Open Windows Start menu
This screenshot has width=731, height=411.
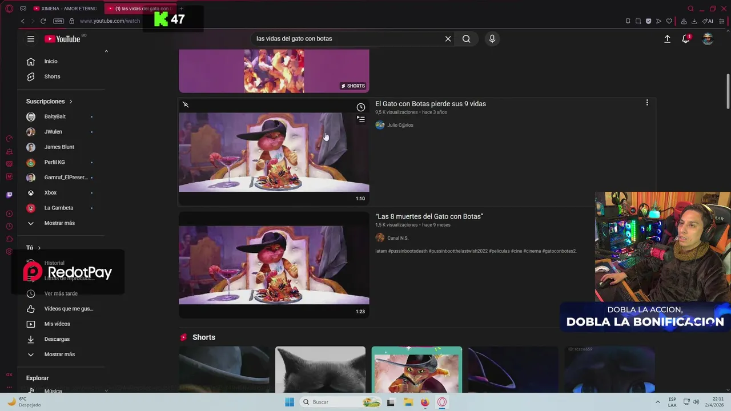coord(290,402)
